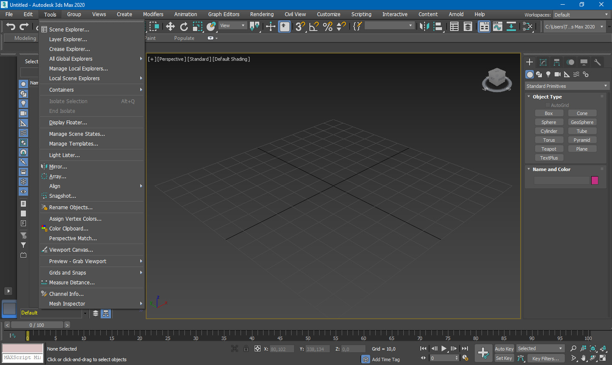
Task: Toggle Auto Key animation mode
Action: click(504, 349)
